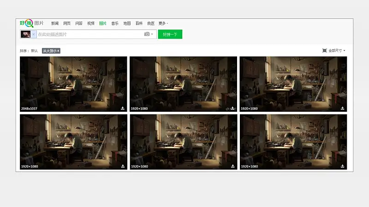Open the 2048x1037 result image
Viewport: 369px width, 207px height.
(73, 84)
